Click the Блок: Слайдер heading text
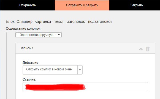This screenshot has height=99, width=160. (x=59, y=22)
